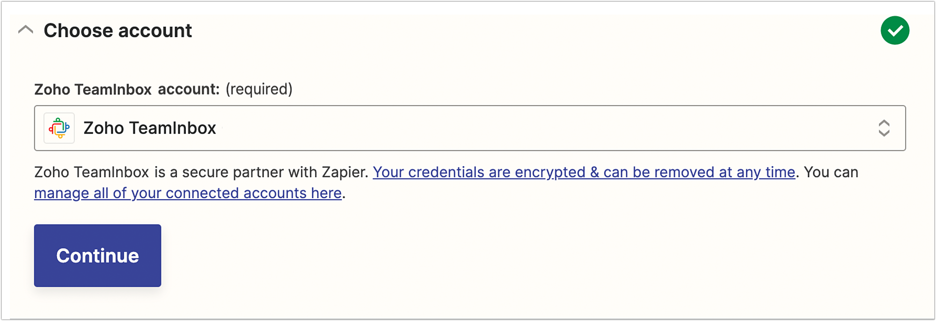
Task: Open the credentials are encrypted link
Action: point(584,172)
